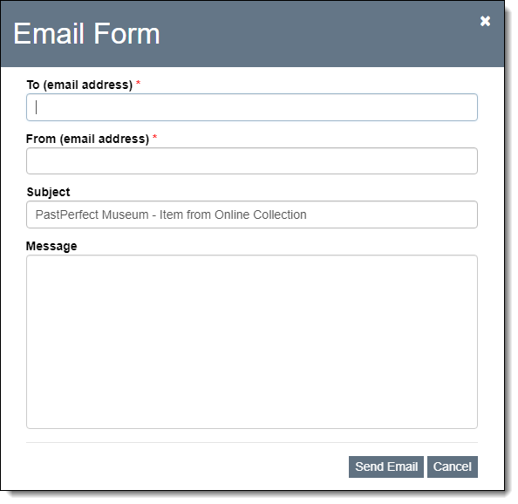Close the Email Form dialog with X
Screen dimensions: 518x504
tap(485, 21)
